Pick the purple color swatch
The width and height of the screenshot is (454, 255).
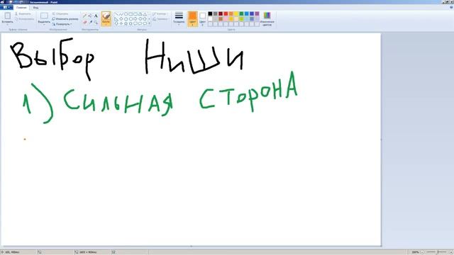[x=257, y=13]
